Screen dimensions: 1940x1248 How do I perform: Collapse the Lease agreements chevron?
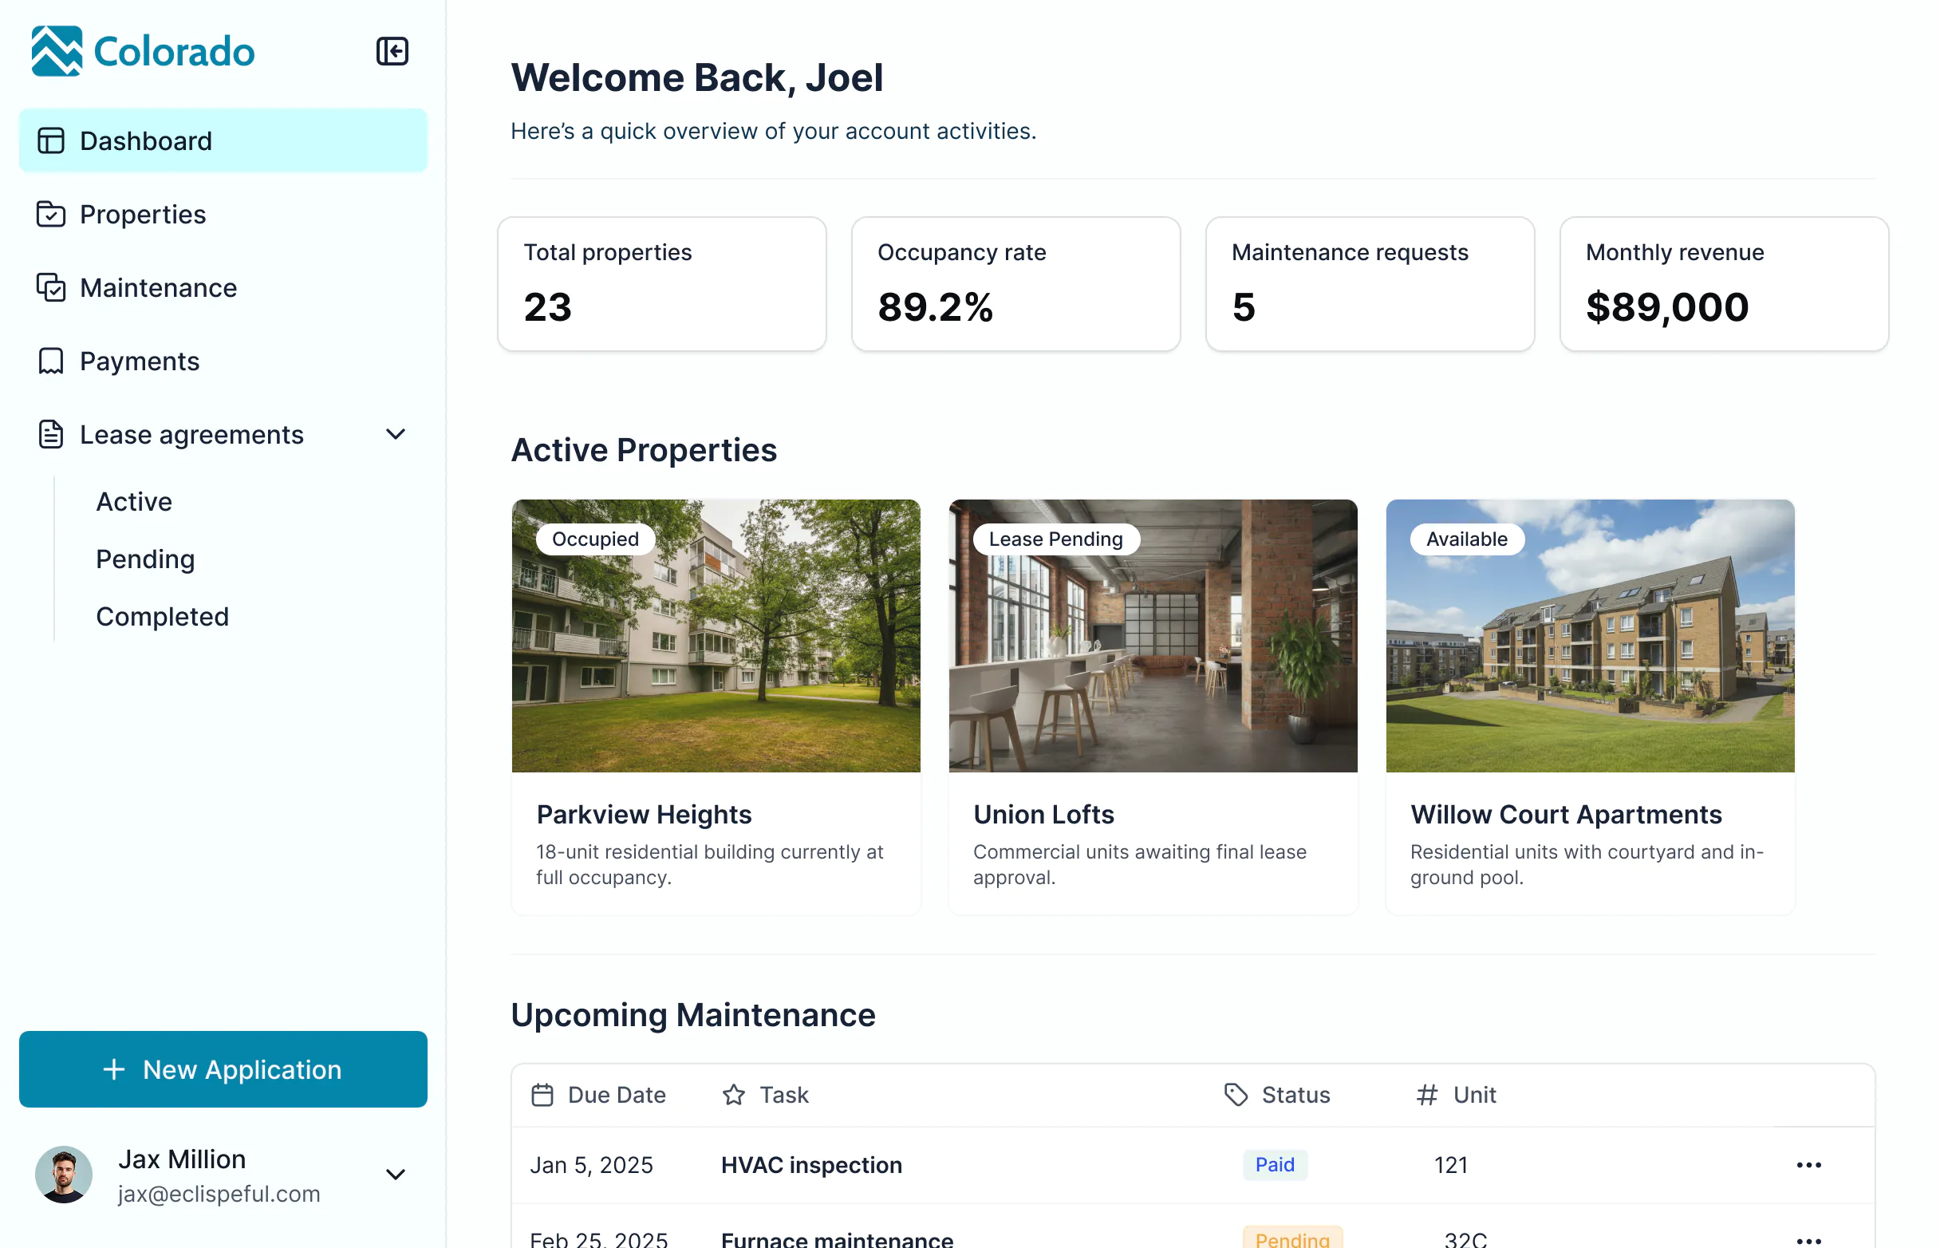396,434
